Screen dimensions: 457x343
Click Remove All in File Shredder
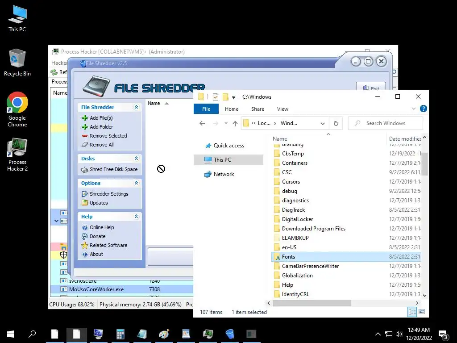(x=98, y=145)
